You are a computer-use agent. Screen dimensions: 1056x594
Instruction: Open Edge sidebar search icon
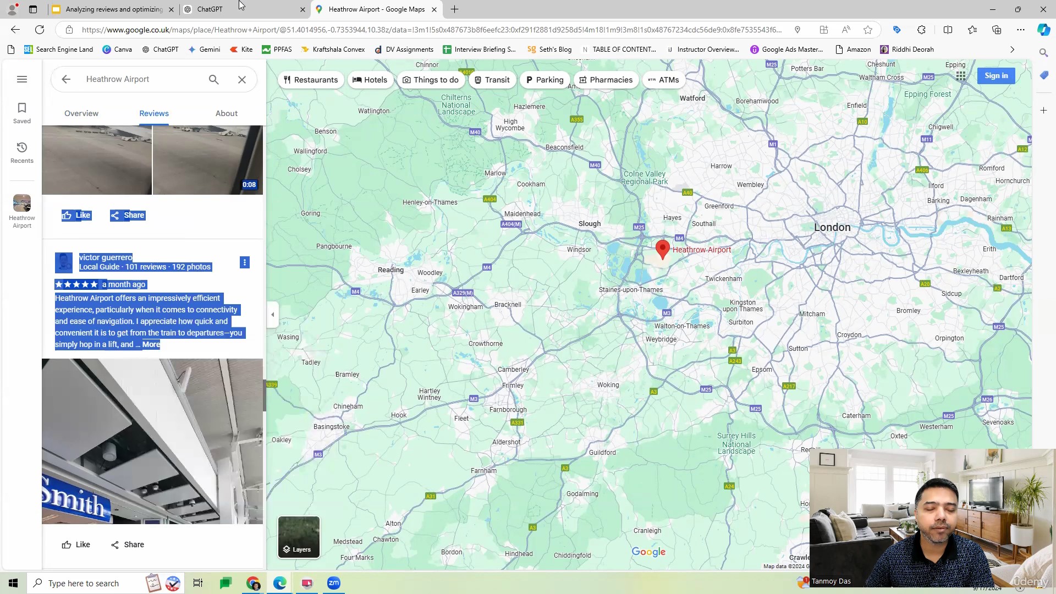pyautogui.click(x=1043, y=53)
